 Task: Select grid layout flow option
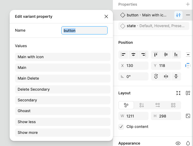(x=173, y=105)
